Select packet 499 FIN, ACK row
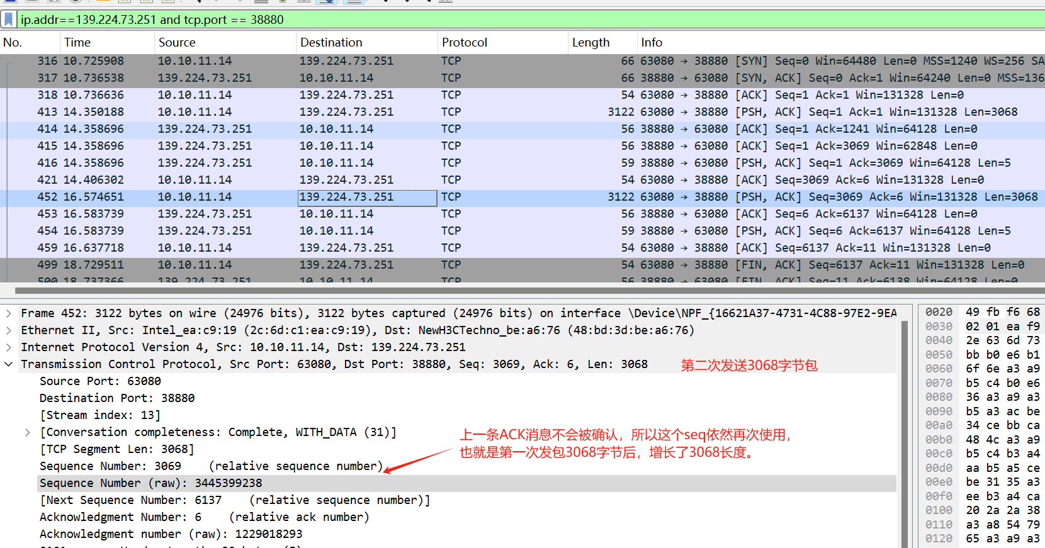Viewport: 1045px width, 548px height. [x=522, y=265]
